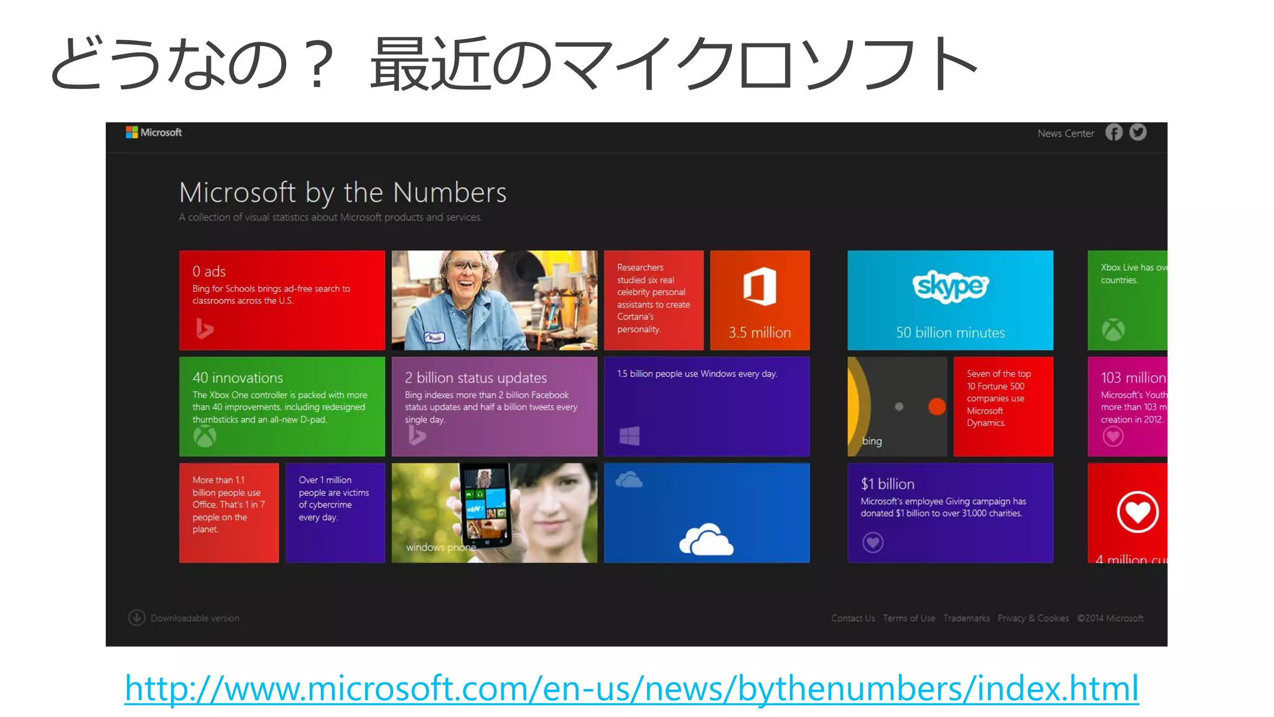Click Privacy & Cookies footer link

pyautogui.click(x=1033, y=618)
